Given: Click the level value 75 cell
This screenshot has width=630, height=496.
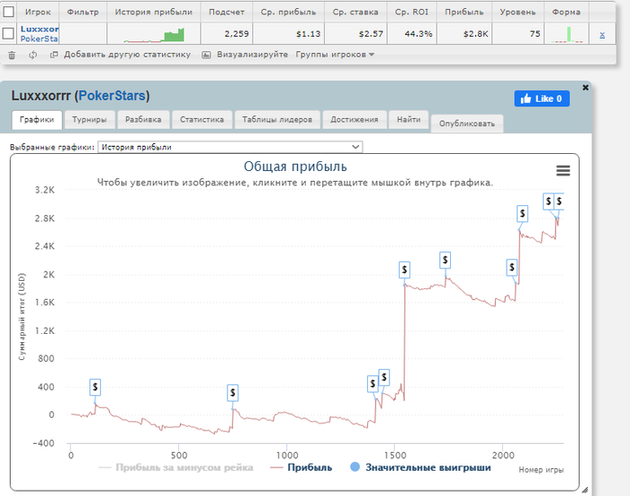Looking at the screenshot, I should point(517,34).
